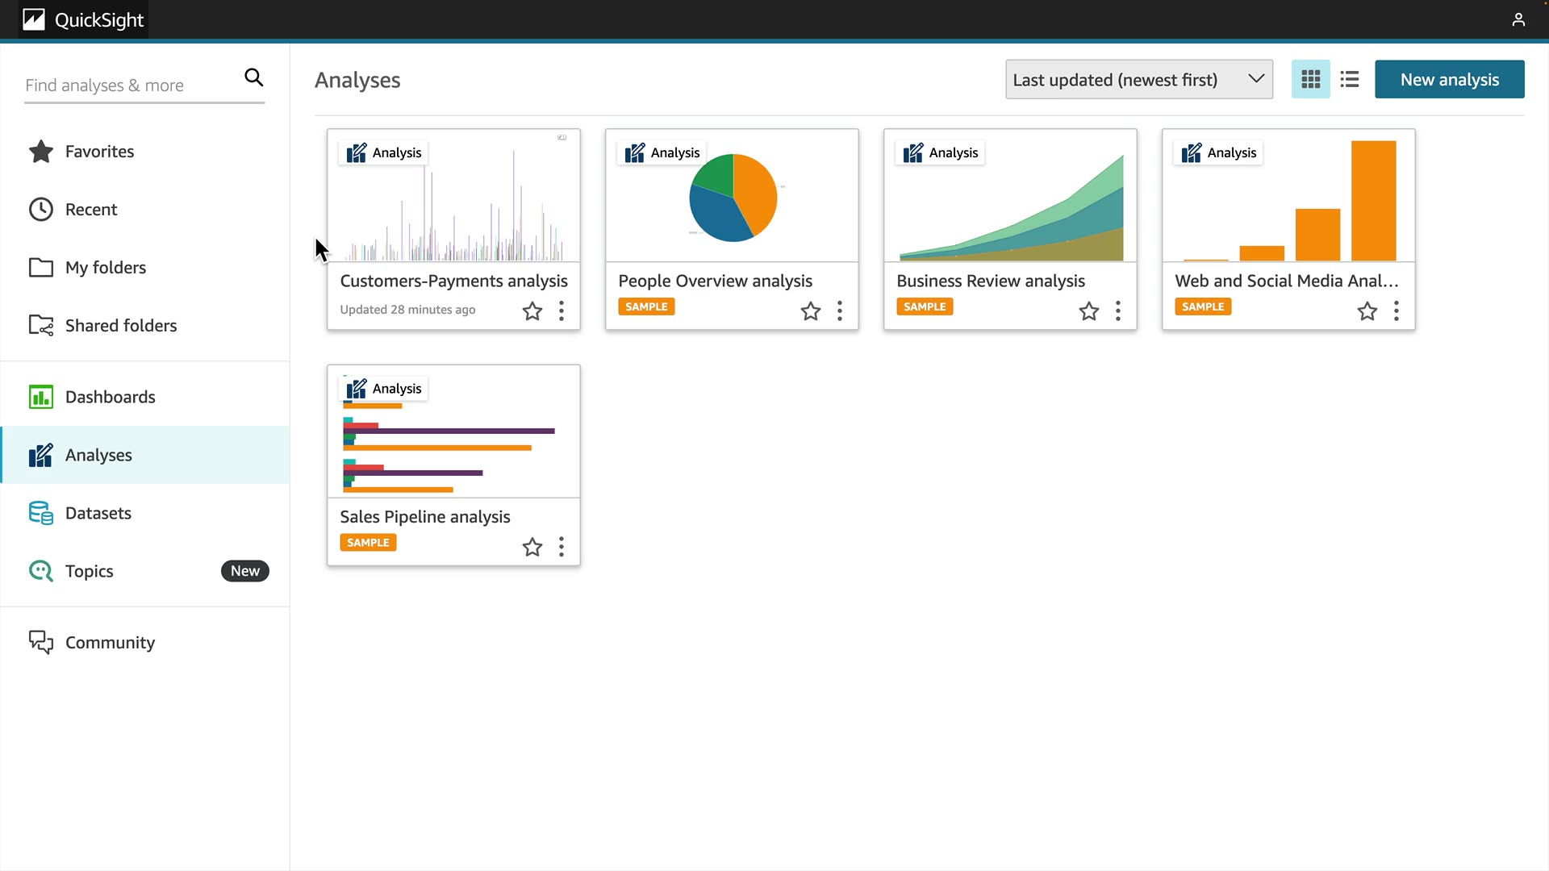1549x871 pixels.
Task: Click the Favorites star icon in sidebar
Action: [x=40, y=152]
